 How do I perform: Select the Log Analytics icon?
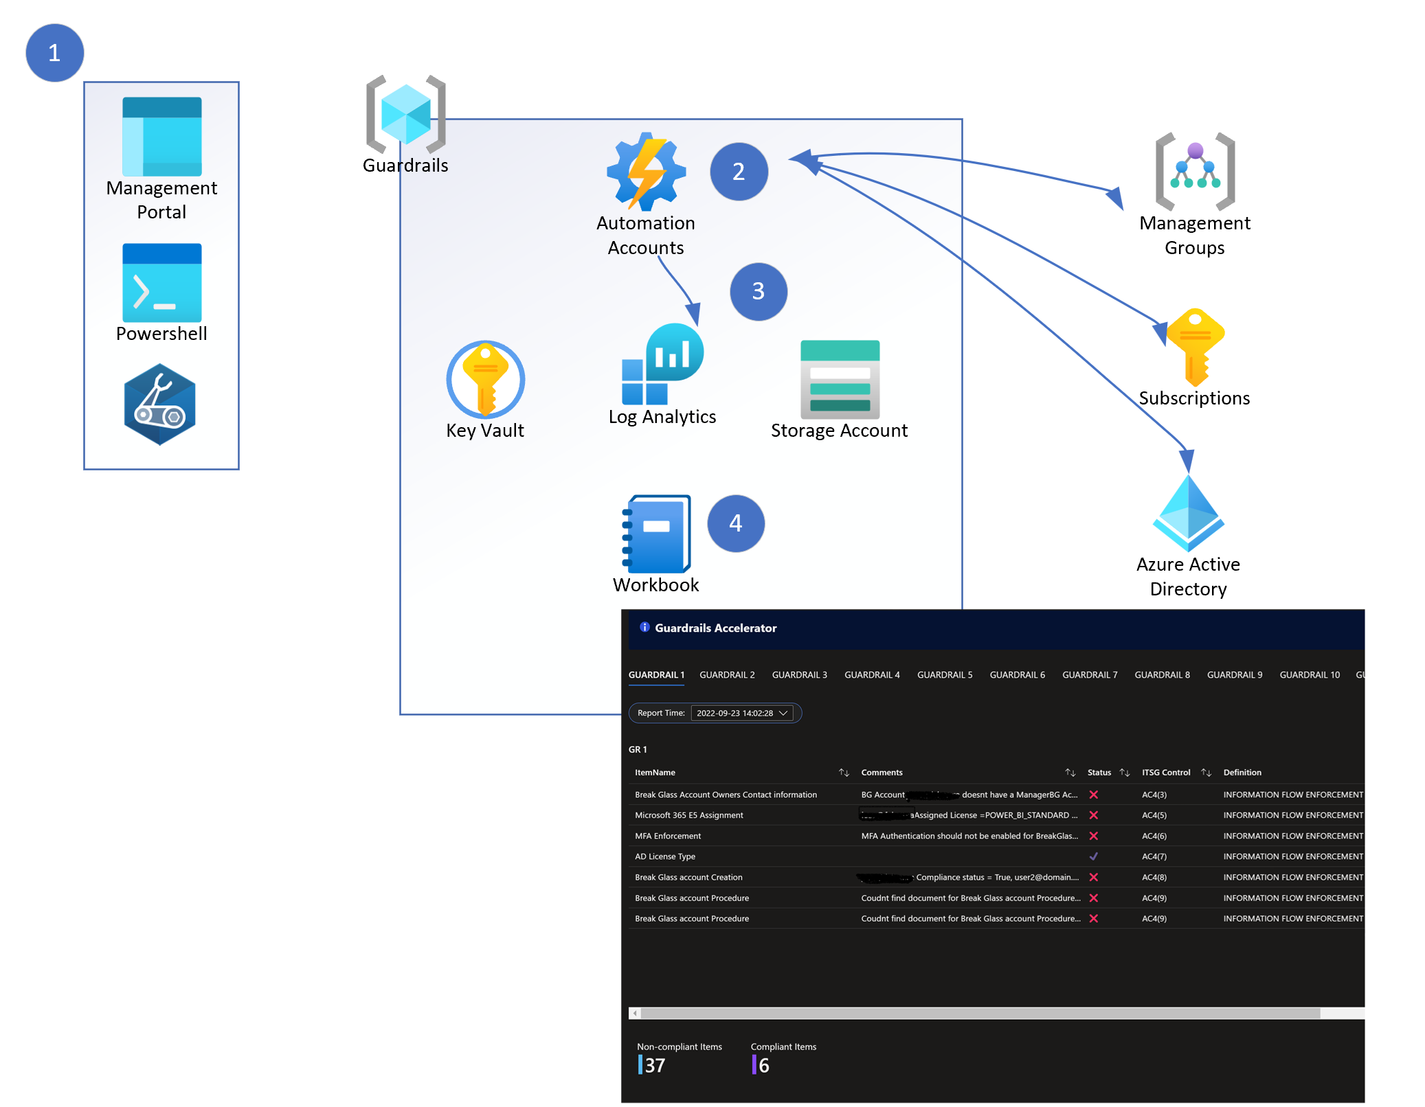(x=662, y=364)
